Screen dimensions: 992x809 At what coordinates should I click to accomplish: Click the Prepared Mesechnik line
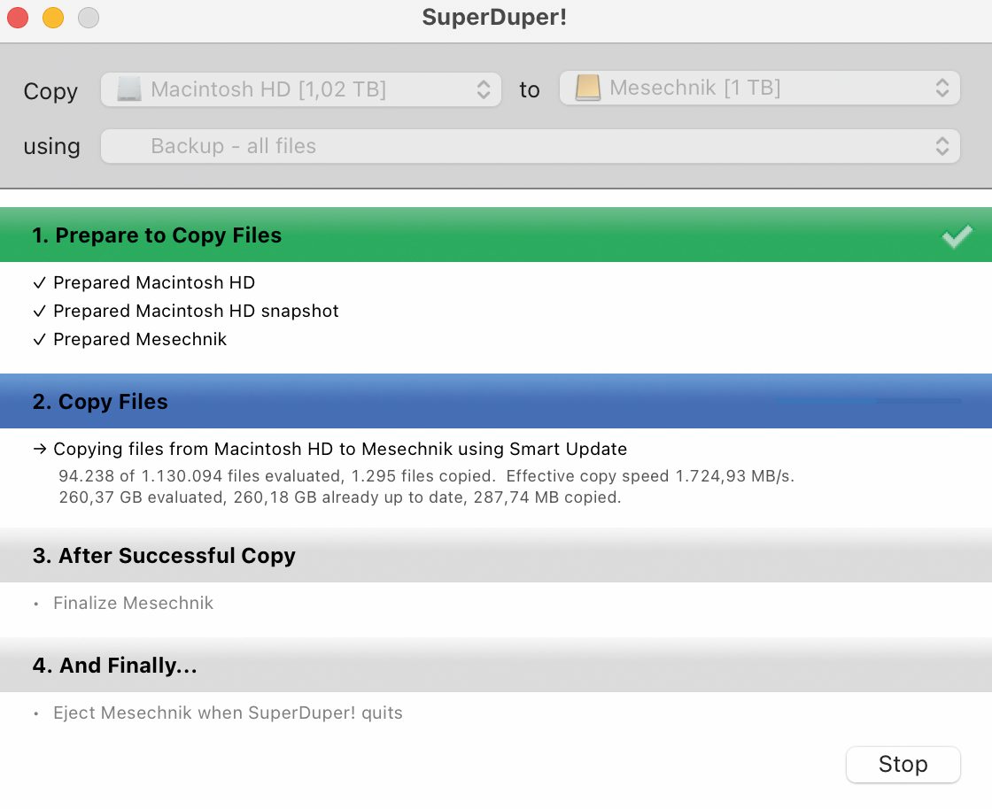(140, 339)
